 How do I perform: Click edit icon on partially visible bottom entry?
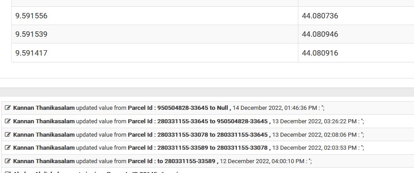tap(8, 172)
